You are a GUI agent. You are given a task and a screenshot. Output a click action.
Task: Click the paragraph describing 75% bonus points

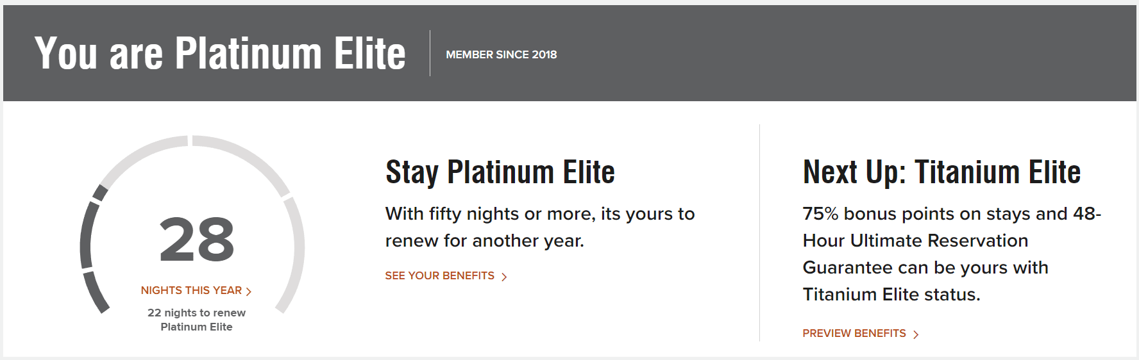951,254
